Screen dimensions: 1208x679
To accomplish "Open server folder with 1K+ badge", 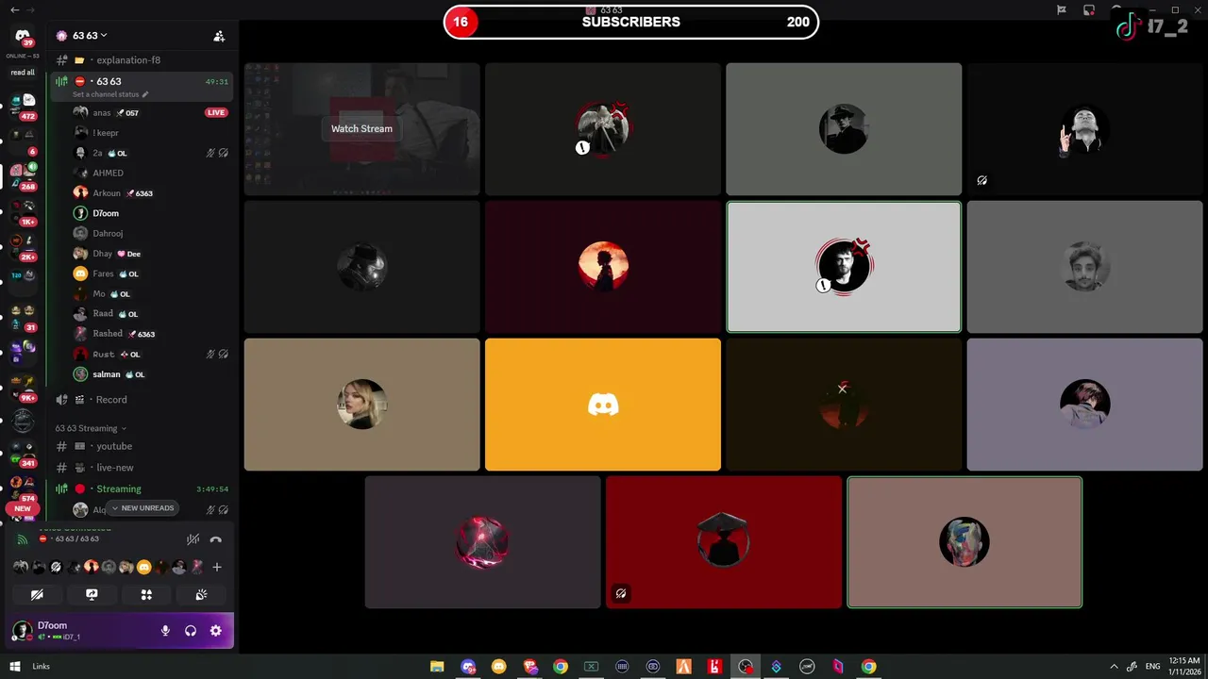I will click(x=23, y=210).
